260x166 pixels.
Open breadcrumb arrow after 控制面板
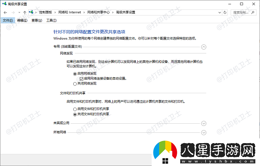55,13
